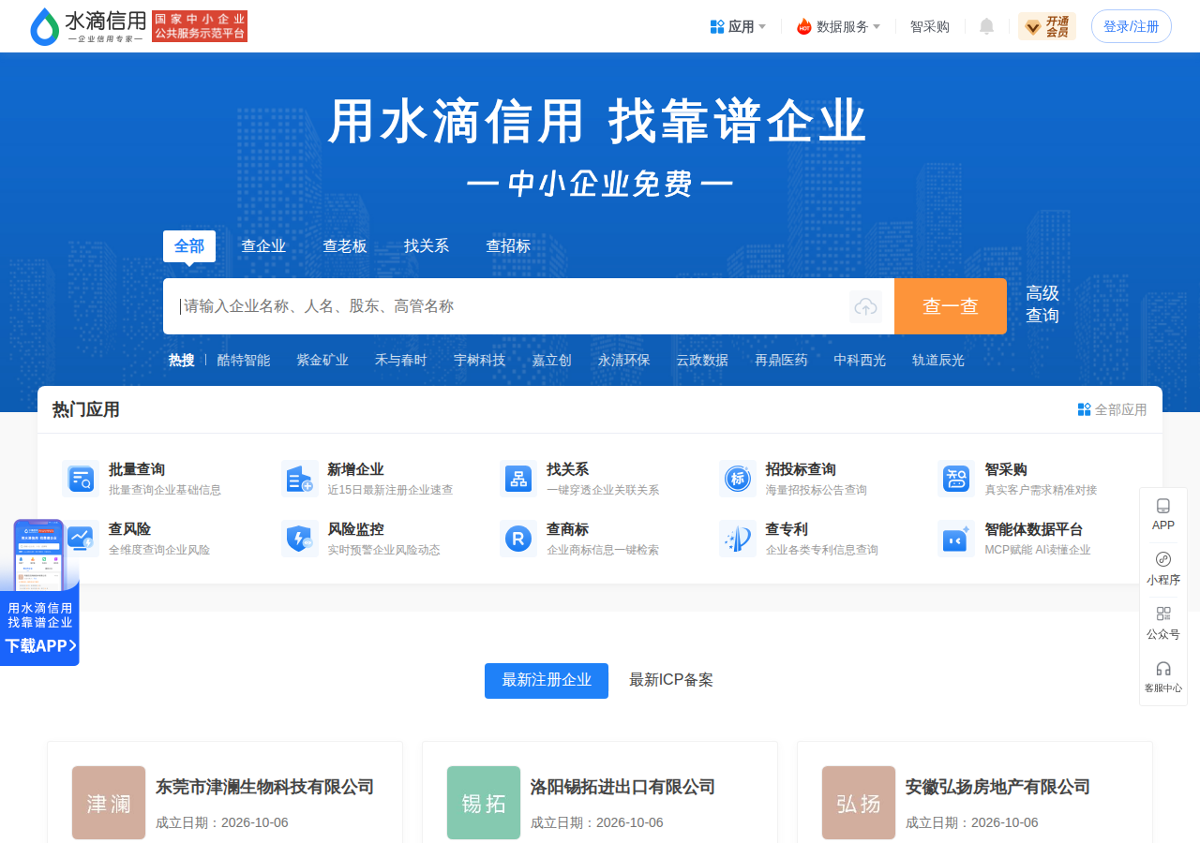The height and width of the screenshot is (843, 1200).
Task: Switch to 最新ICP备案 tab
Action: (x=671, y=680)
